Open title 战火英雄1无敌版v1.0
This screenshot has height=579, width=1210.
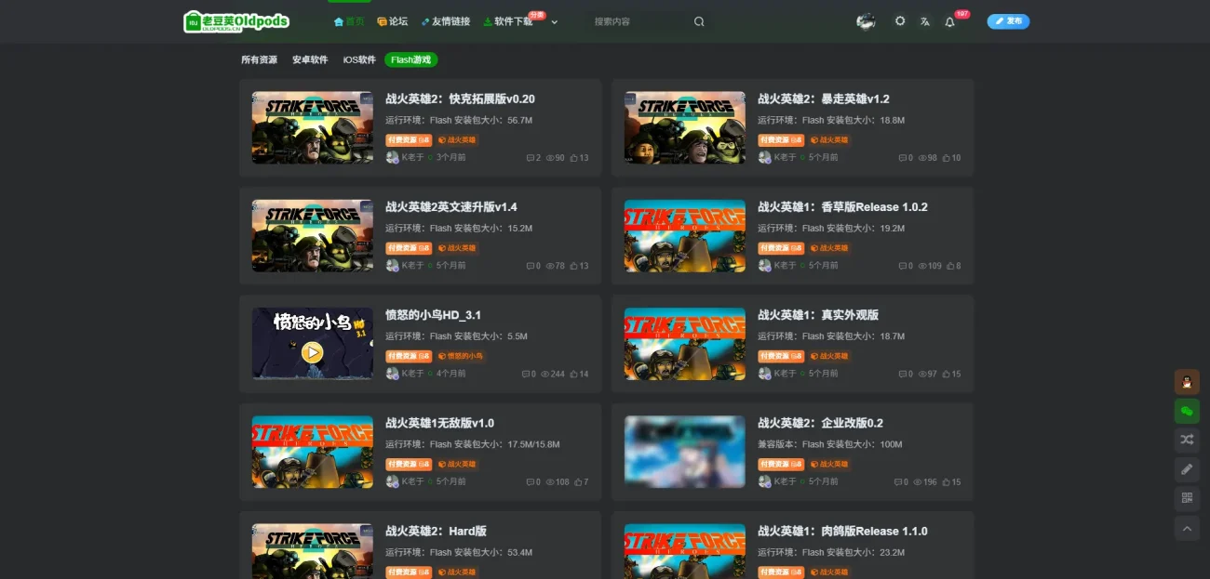click(x=439, y=423)
